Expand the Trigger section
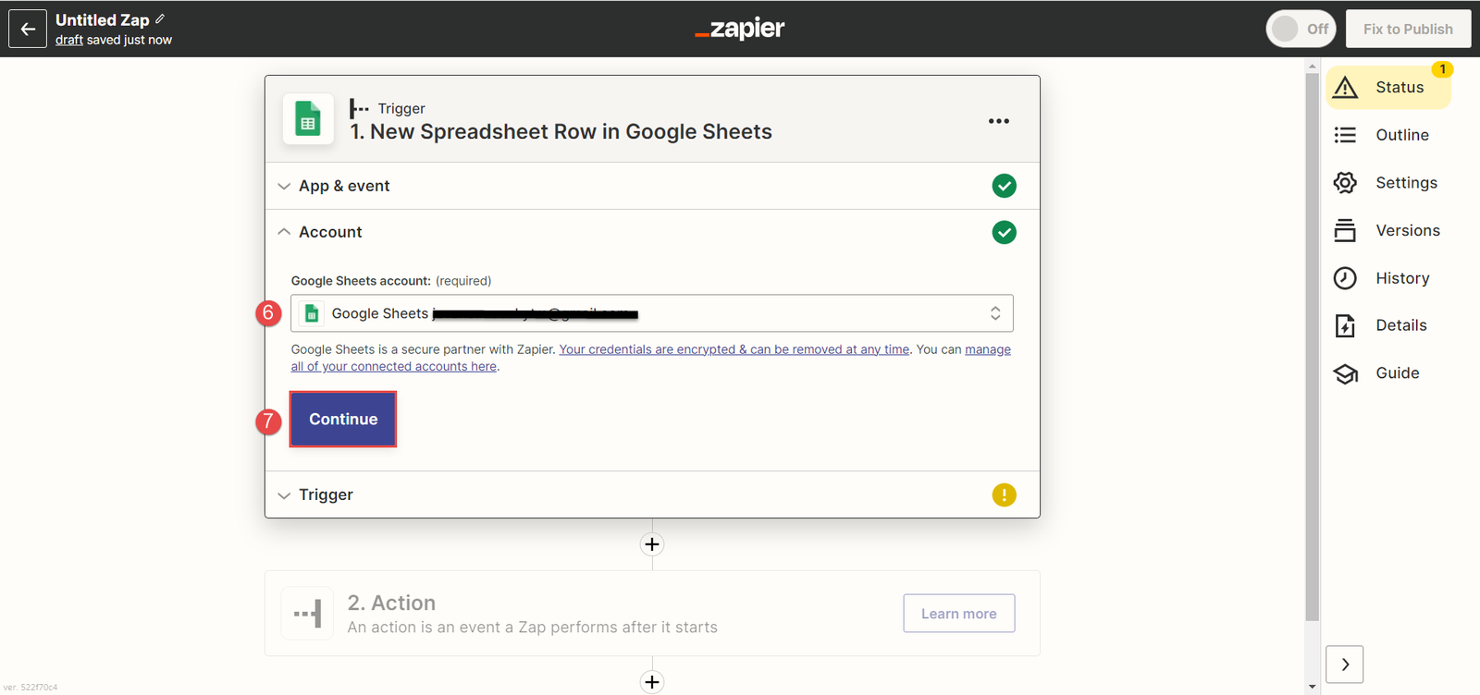 [x=326, y=495]
